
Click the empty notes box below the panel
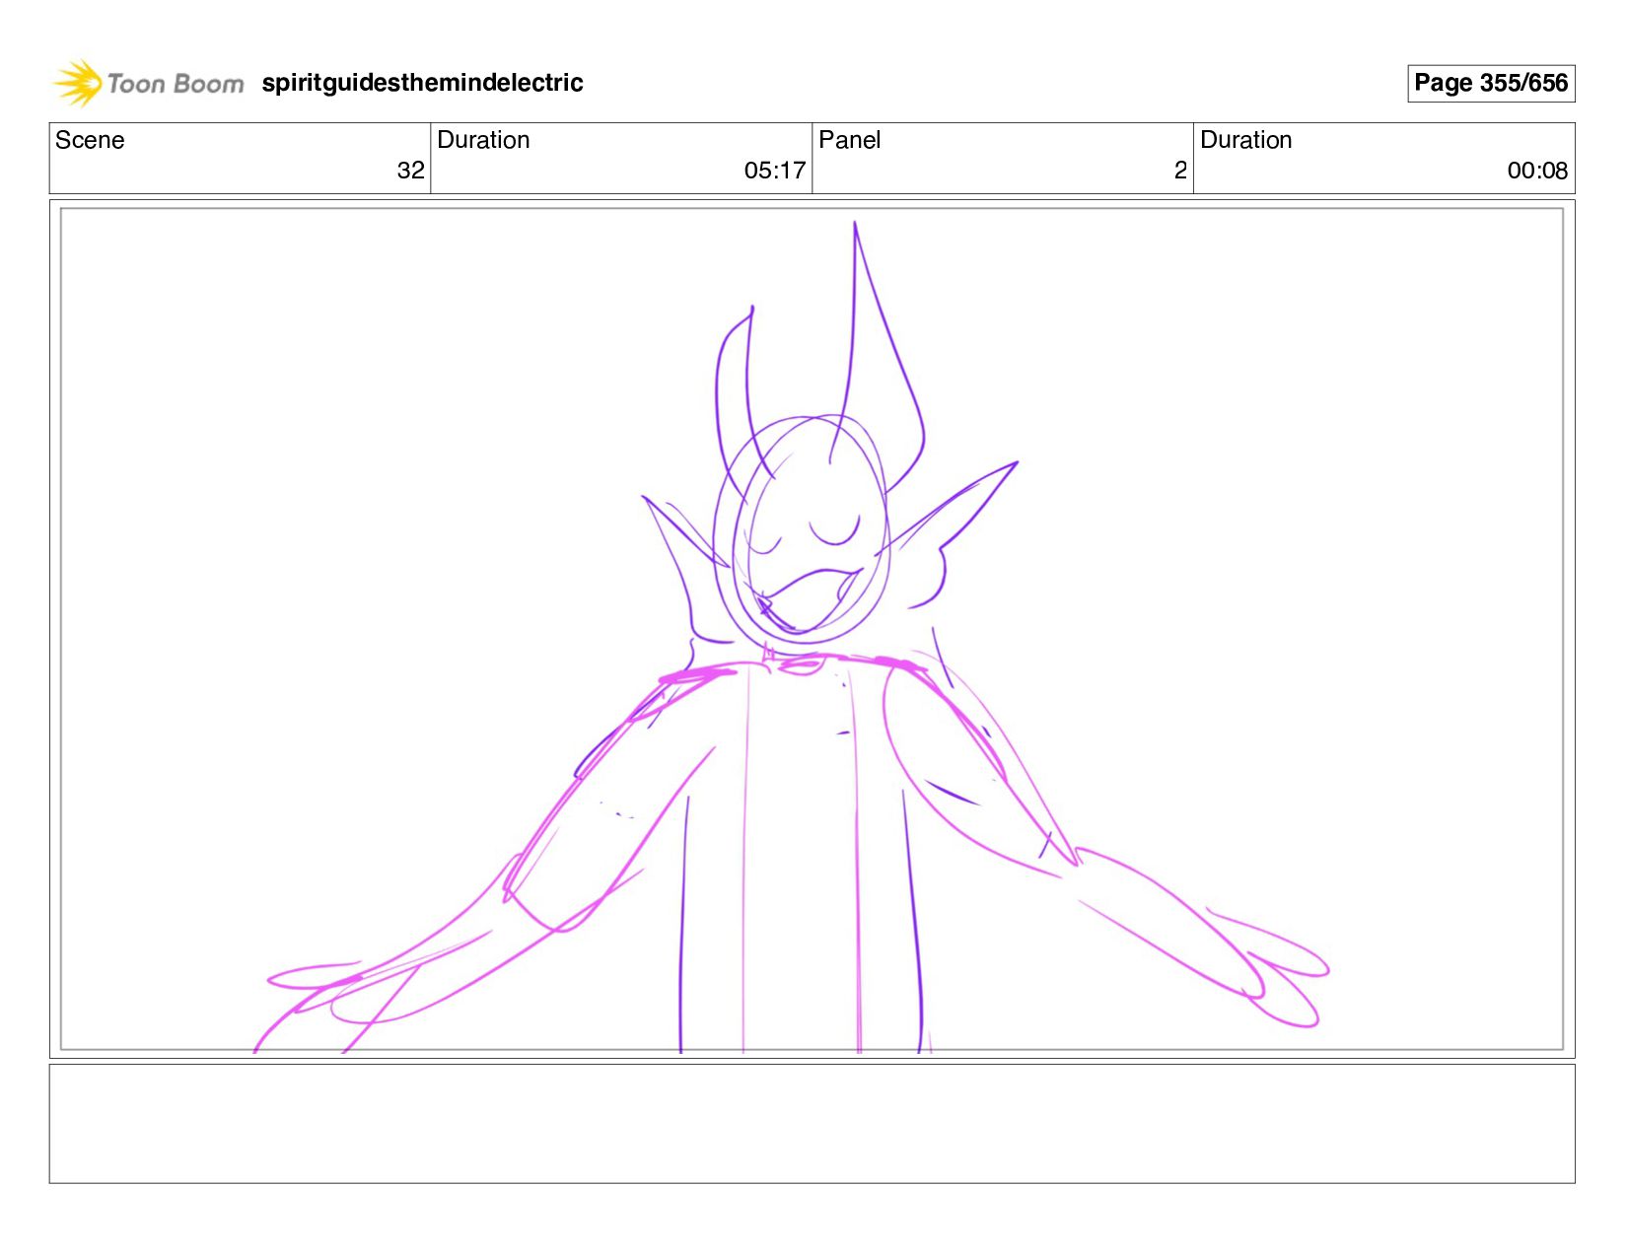(x=812, y=1123)
